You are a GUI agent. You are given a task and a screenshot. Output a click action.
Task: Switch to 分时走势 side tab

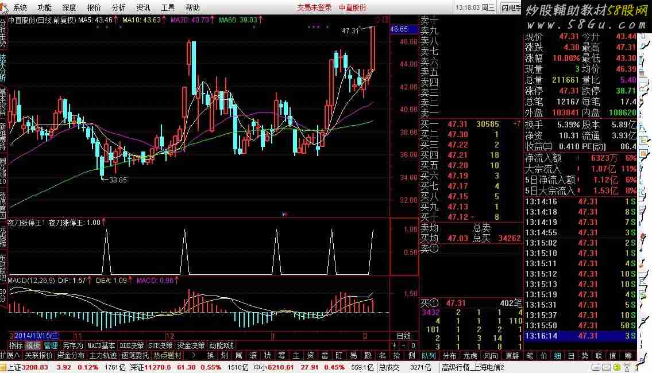tap(3, 33)
